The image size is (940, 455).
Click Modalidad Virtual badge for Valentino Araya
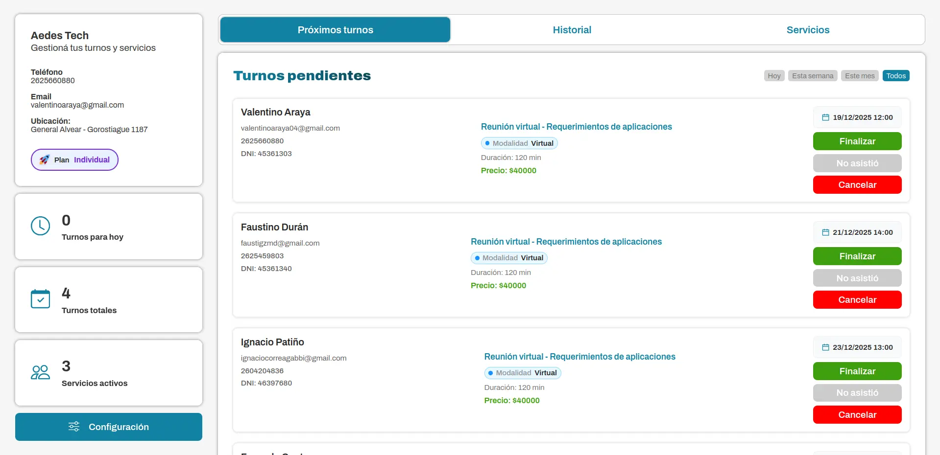[x=519, y=143]
